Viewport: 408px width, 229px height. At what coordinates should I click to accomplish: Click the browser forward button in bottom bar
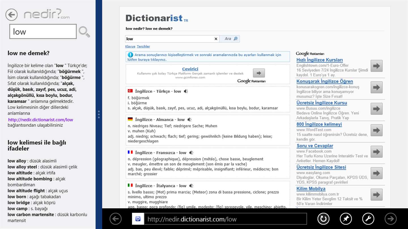pyautogui.click(x=390, y=219)
